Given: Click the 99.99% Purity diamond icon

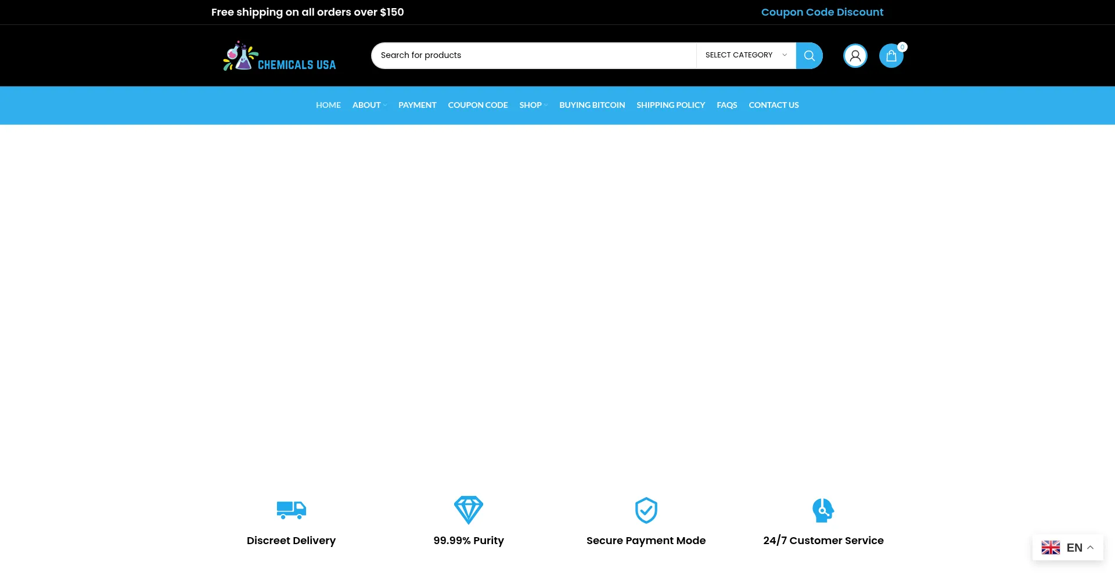Looking at the screenshot, I should pyautogui.click(x=468, y=510).
